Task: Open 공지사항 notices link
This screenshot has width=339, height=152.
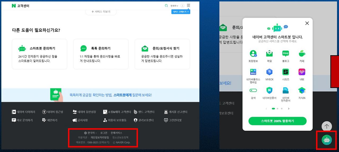Action: click(x=80, y=120)
